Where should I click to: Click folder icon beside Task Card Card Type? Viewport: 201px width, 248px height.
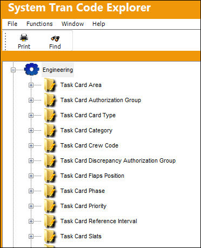click(50, 115)
